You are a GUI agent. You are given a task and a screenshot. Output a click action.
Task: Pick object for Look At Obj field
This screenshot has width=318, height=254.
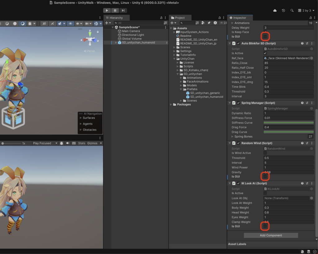click(311, 198)
